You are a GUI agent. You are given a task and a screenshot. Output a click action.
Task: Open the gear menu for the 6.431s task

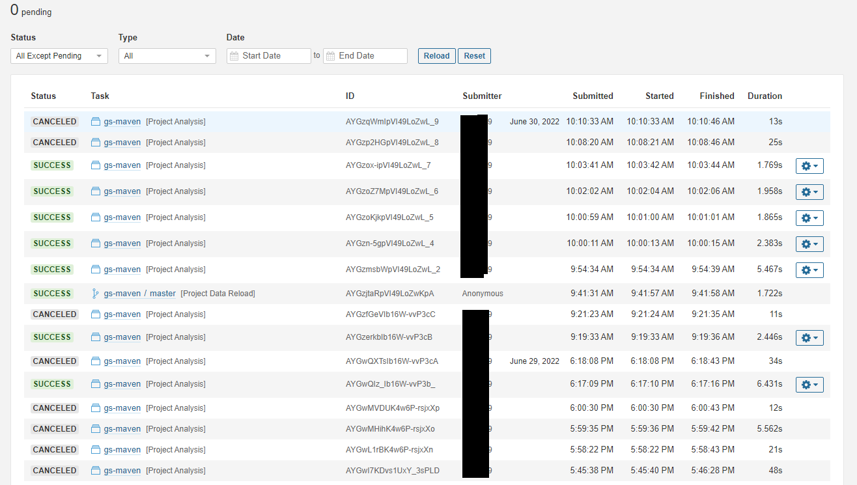[809, 385]
